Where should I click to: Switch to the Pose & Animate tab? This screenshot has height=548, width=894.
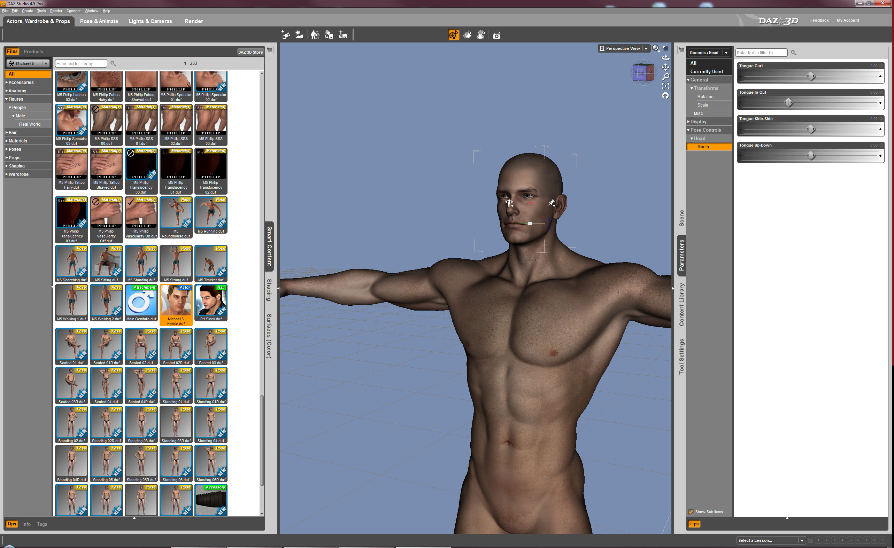click(99, 21)
